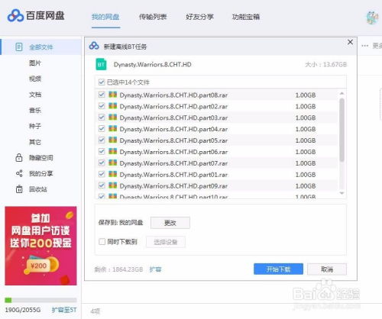Click the 更改 save location button
382x319 pixels.
[x=170, y=223]
